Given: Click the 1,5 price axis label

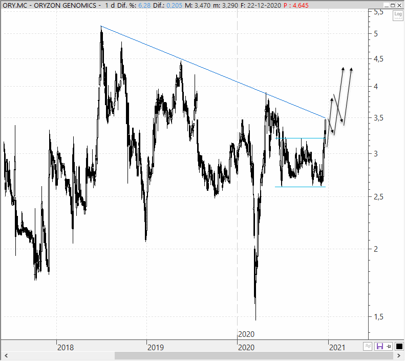Looking at the screenshot, I should (x=379, y=316).
